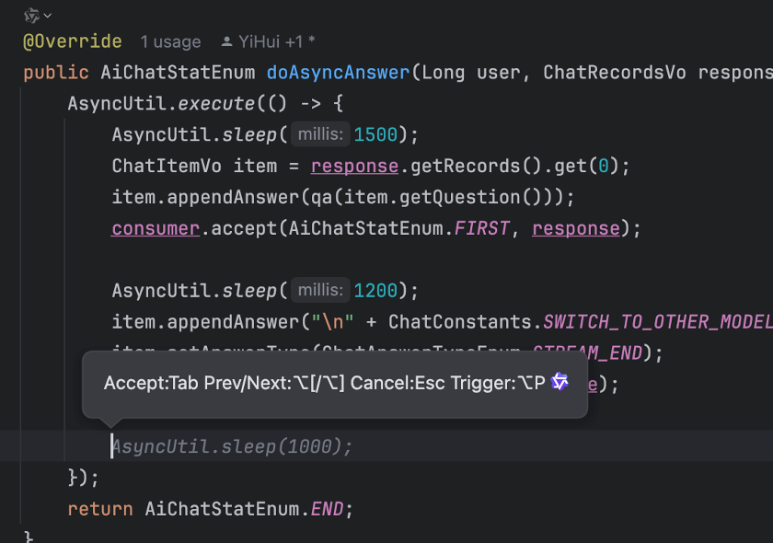
Task: Click the 'AsyncUtil.execute' call
Action: tap(161, 104)
